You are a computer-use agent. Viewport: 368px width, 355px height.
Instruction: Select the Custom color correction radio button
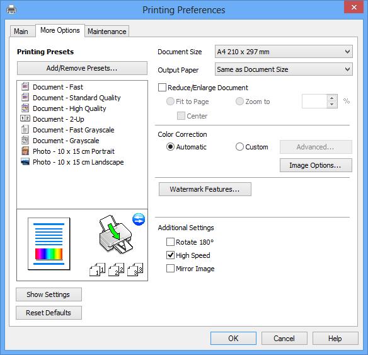(x=239, y=147)
